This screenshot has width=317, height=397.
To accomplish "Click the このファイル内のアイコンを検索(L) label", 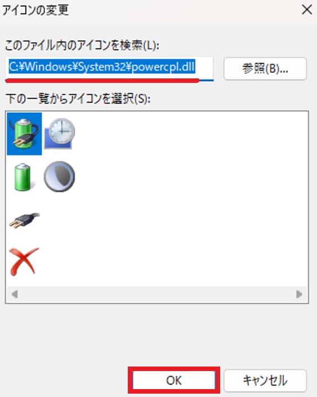I will (82, 46).
